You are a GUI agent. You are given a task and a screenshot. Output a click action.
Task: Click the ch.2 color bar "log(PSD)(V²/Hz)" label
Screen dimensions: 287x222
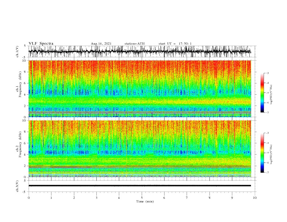coord(271,155)
